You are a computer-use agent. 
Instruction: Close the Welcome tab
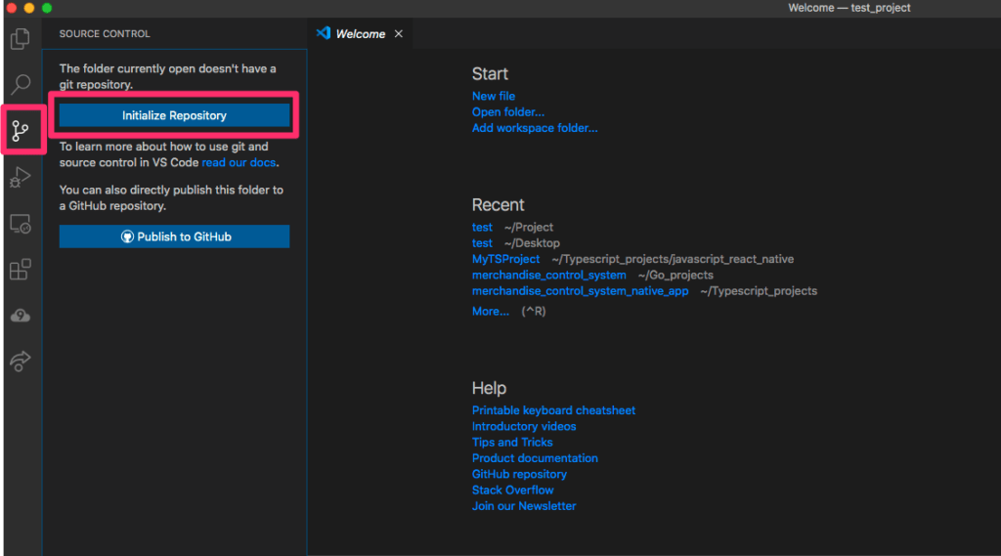[398, 34]
